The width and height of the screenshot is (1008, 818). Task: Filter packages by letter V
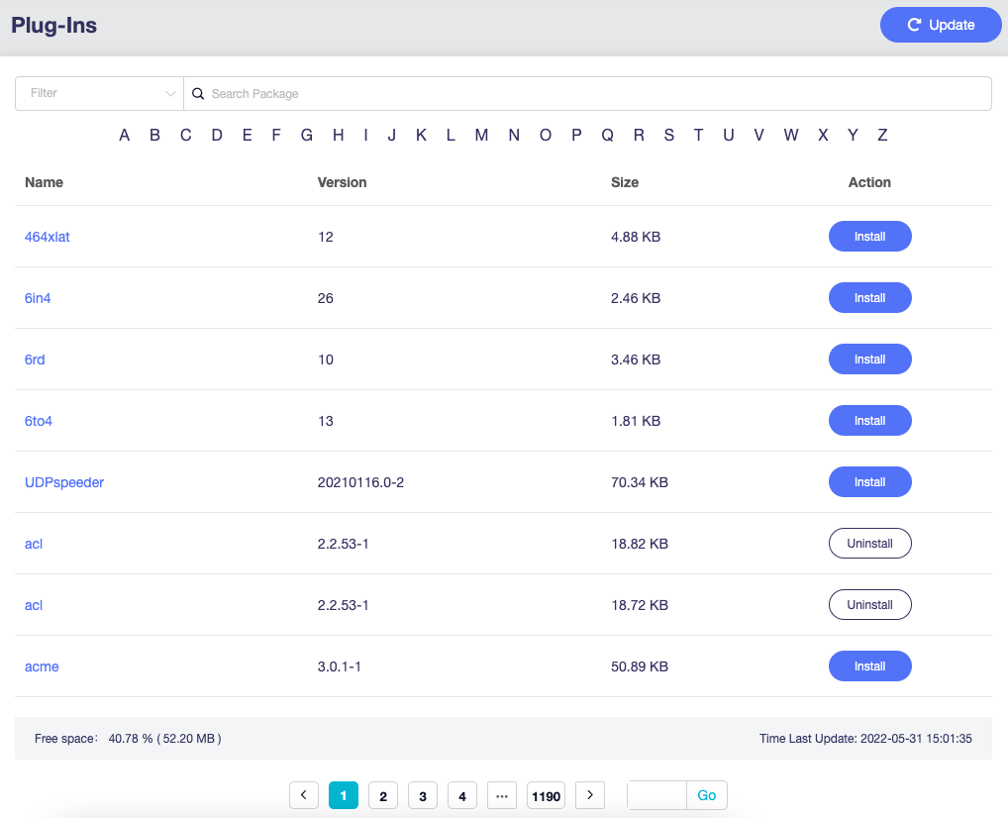tap(759, 135)
